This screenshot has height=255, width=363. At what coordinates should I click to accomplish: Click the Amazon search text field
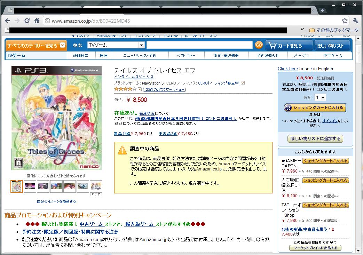pos(199,45)
